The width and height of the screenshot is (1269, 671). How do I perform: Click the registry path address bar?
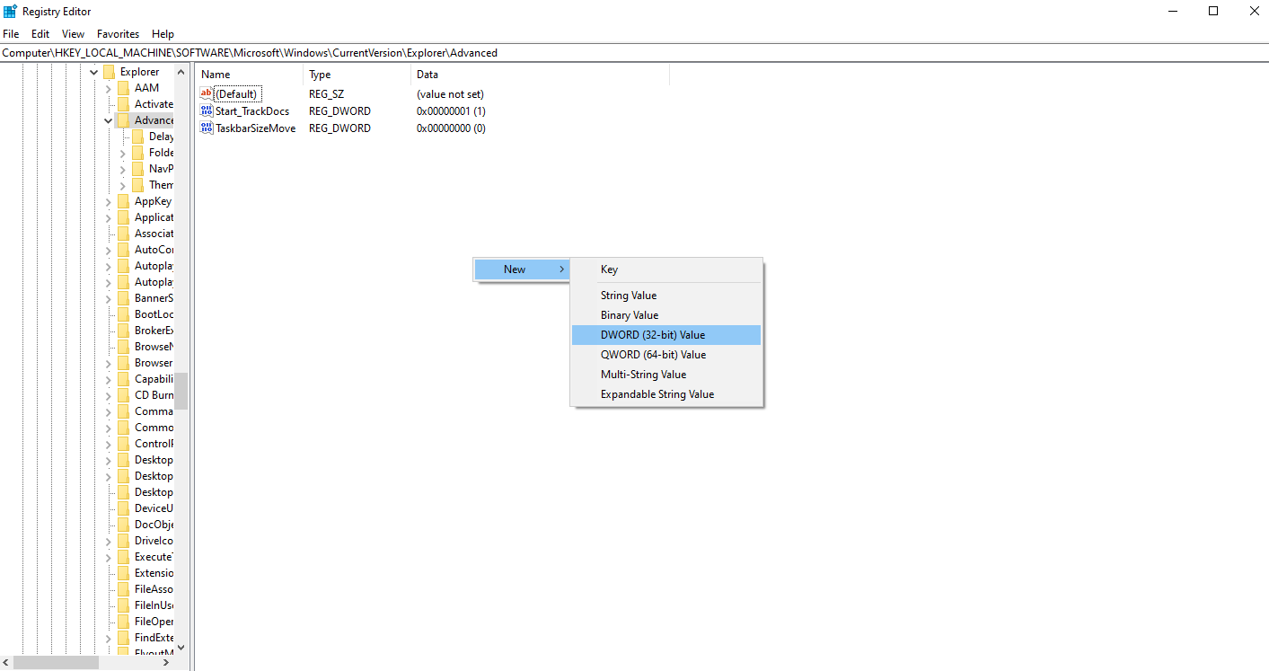pyautogui.click(x=634, y=53)
